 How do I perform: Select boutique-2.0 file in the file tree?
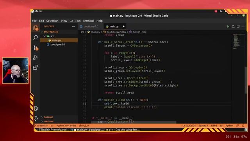59,44
